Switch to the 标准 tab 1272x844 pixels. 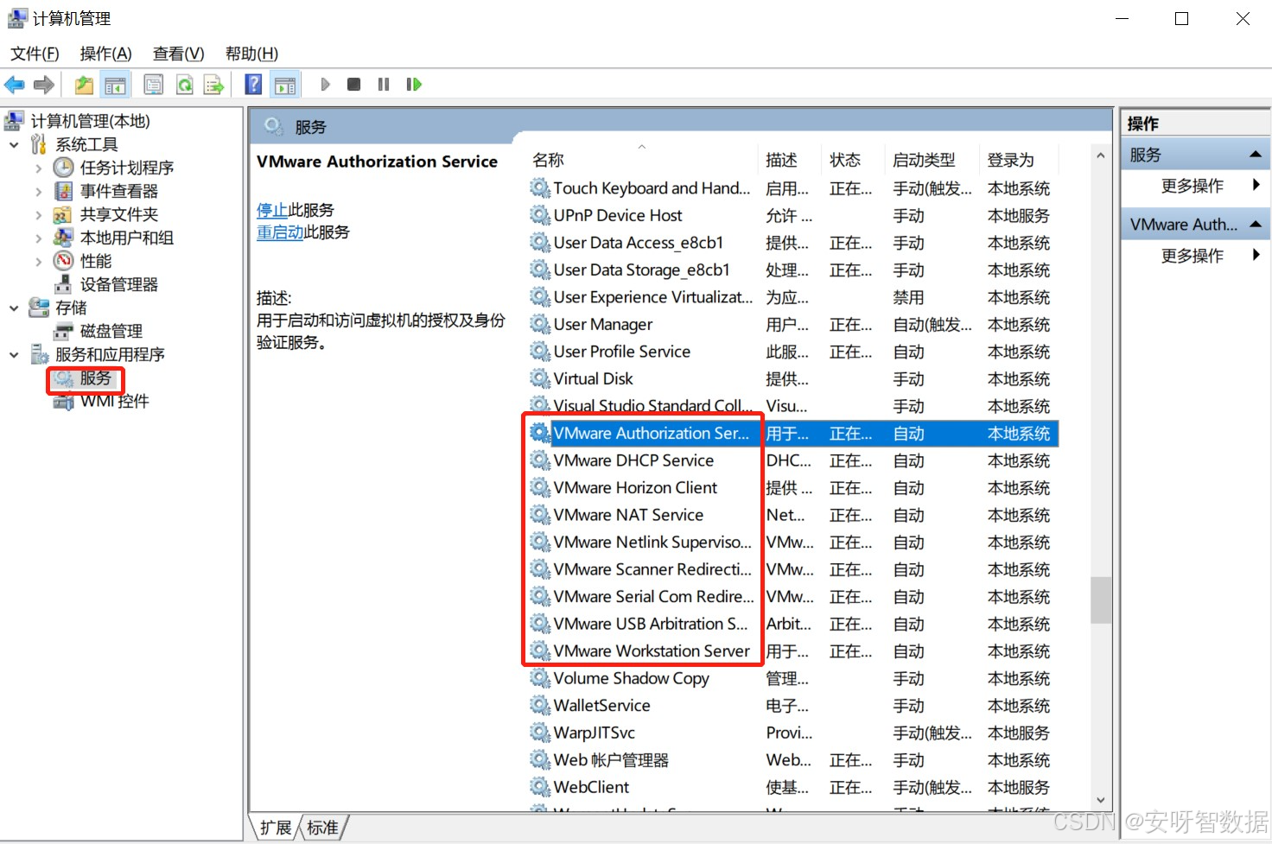click(x=322, y=828)
